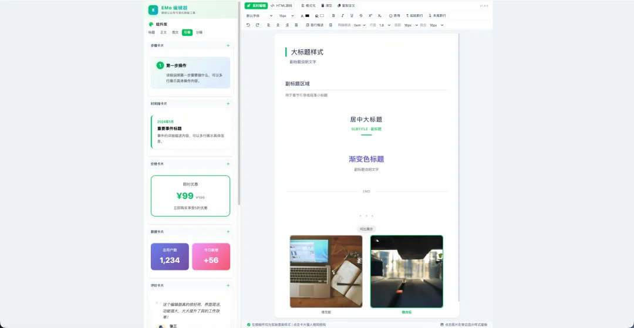This screenshot has width=634, height=328.
Task: Align text to the right
Action: pyautogui.click(x=287, y=25)
